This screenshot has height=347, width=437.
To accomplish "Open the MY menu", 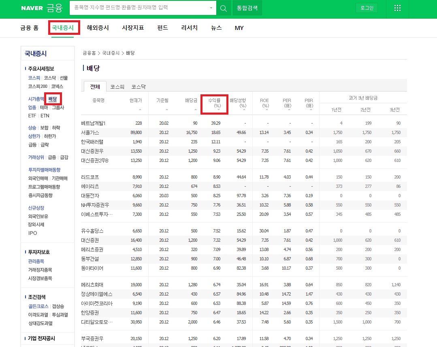I will 239,28.
